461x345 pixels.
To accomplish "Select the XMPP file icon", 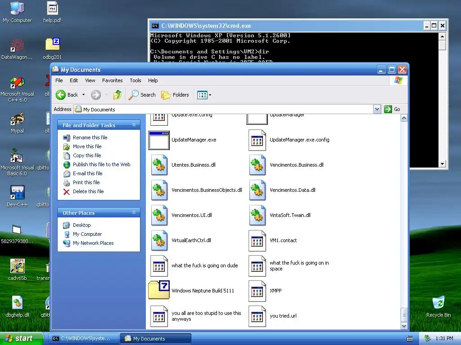I will tap(257, 291).
